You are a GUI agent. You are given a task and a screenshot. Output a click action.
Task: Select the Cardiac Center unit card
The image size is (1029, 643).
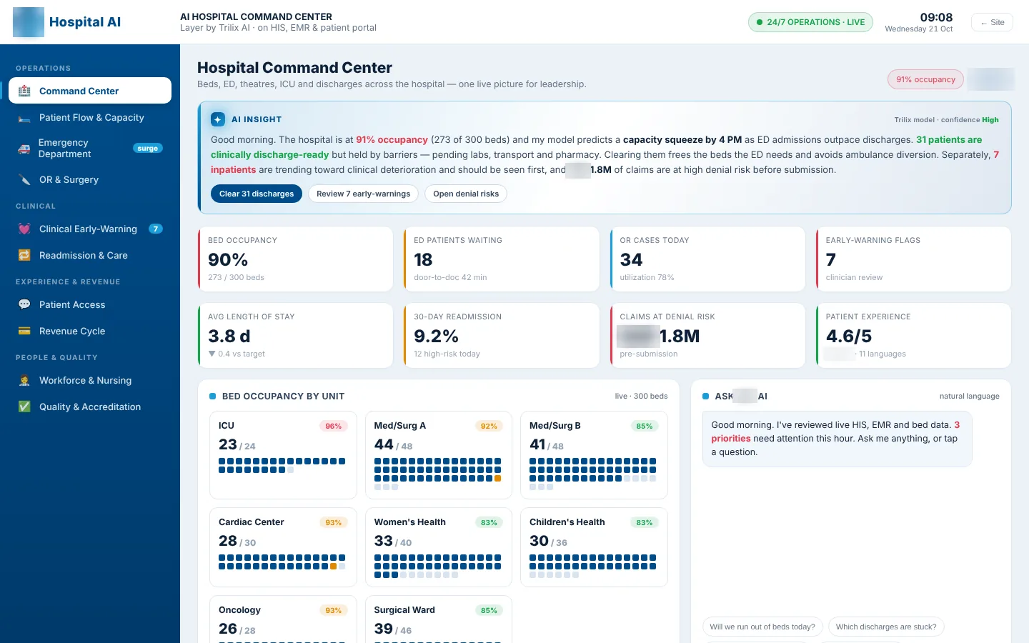283,547
